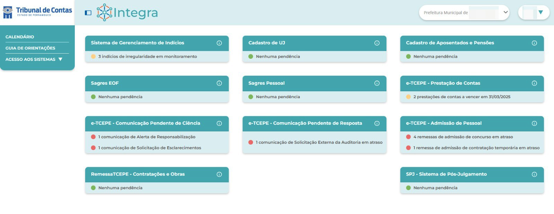Open e-TCEPE Comunicação Pendente de Ciência header
The width and height of the screenshot is (554, 214).
tap(157, 123)
